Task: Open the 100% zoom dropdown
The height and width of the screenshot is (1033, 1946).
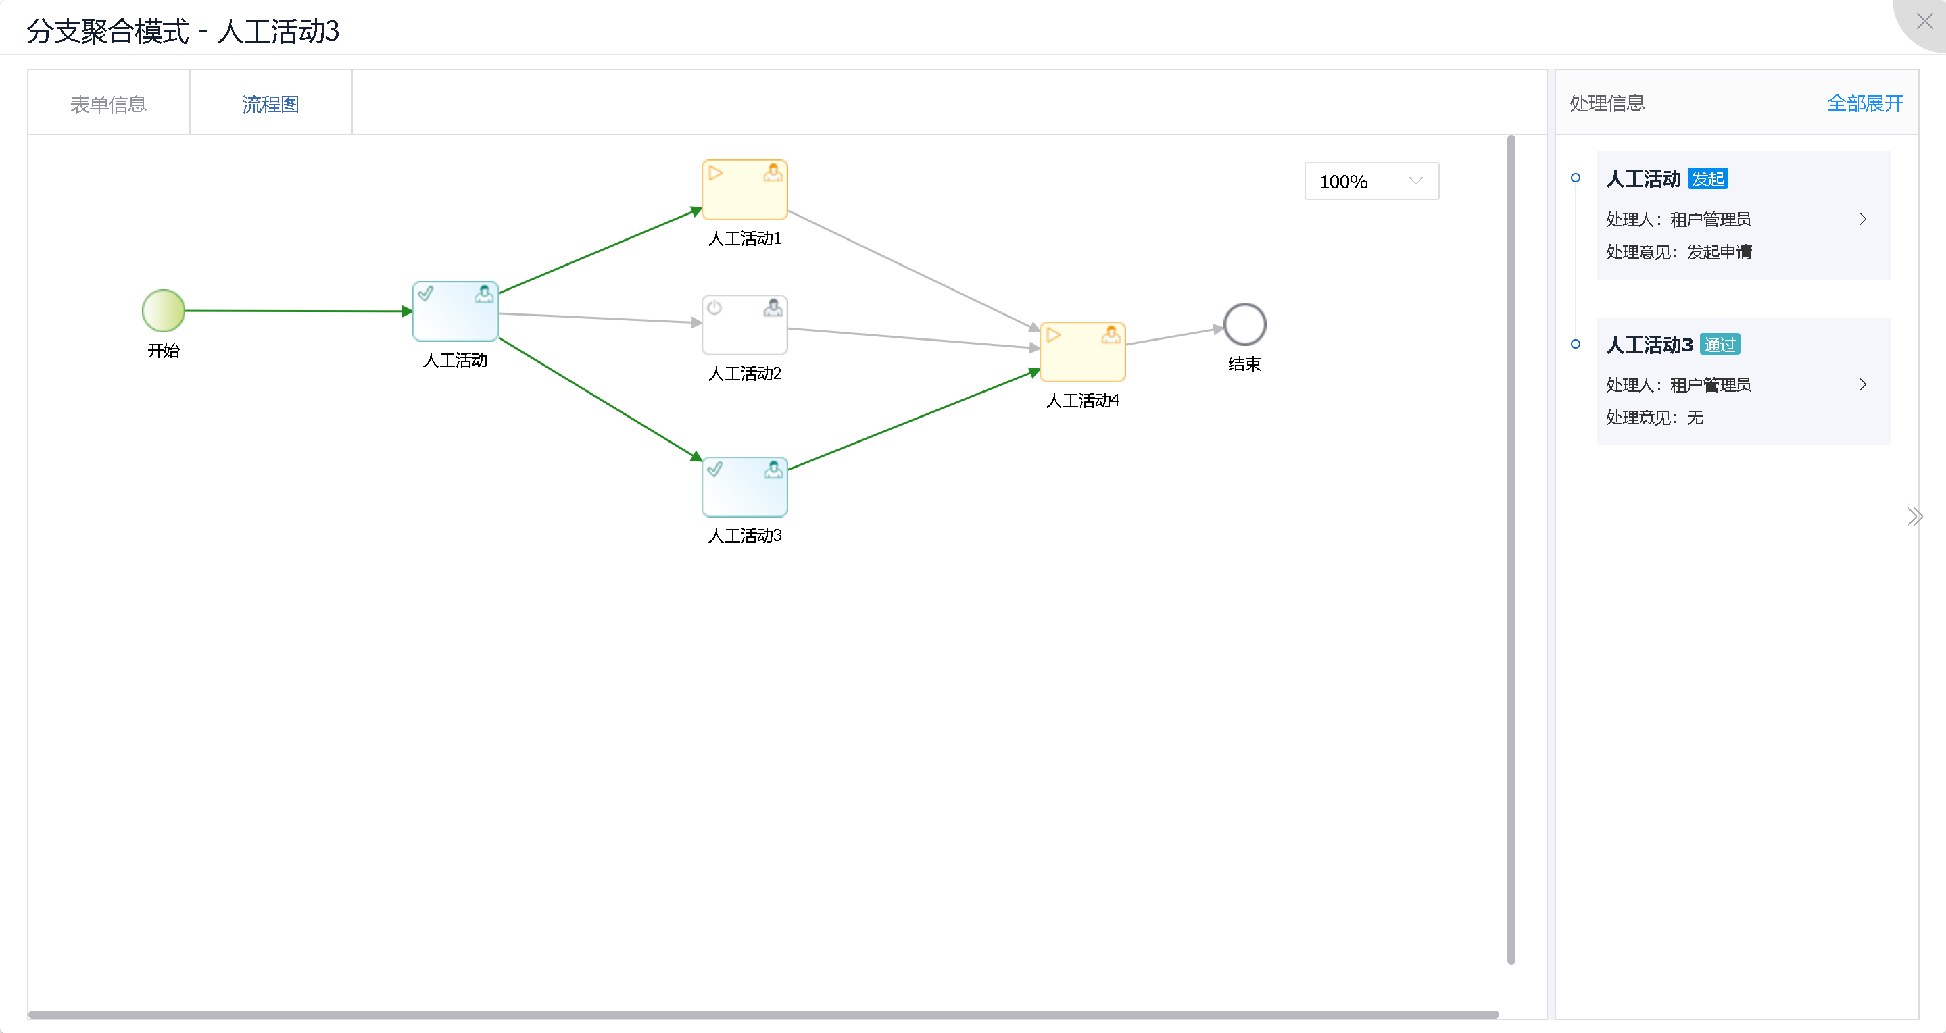Action: point(1370,181)
